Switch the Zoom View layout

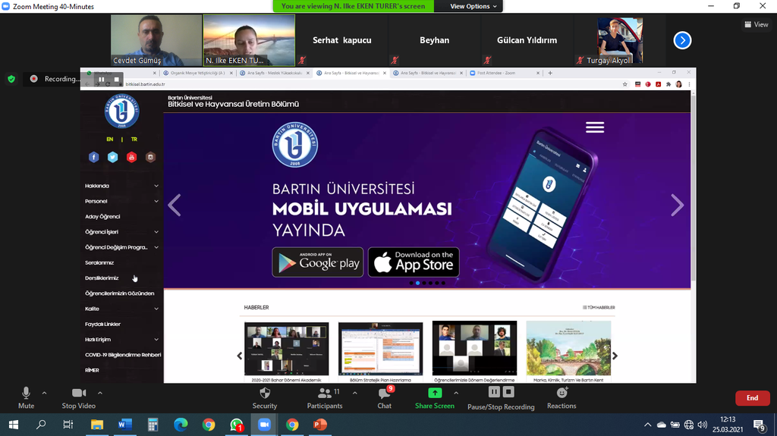point(757,24)
